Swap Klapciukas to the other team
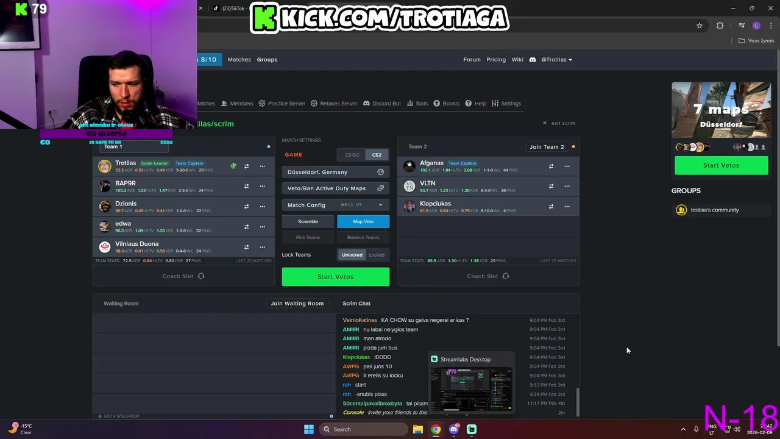Image resolution: width=780 pixels, height=439 pixels. [x=551, y=206]
